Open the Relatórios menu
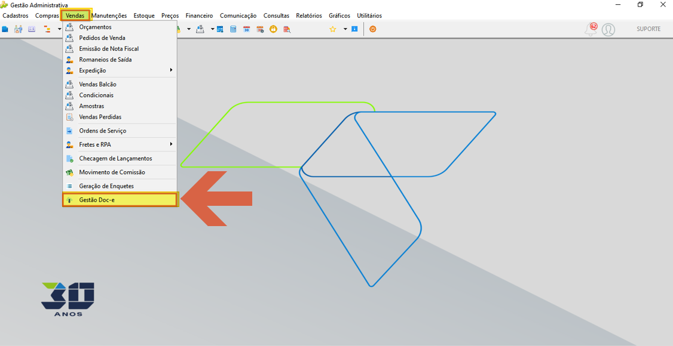This screenshot has width=673, height=346. pyautogui.click(x=308, y=16)
